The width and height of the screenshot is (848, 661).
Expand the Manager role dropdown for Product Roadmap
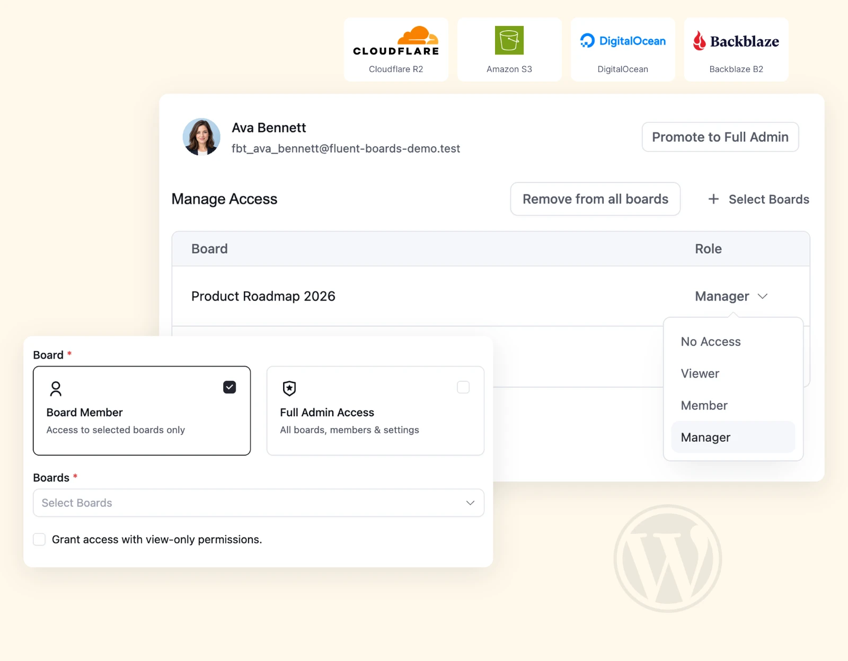coord(731,296)
